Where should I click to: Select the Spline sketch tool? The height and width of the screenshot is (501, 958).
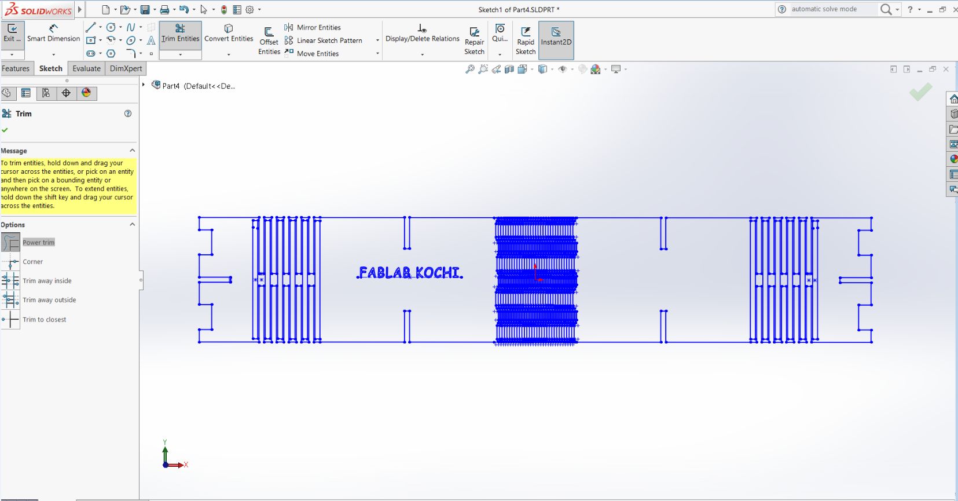[131, 27]
